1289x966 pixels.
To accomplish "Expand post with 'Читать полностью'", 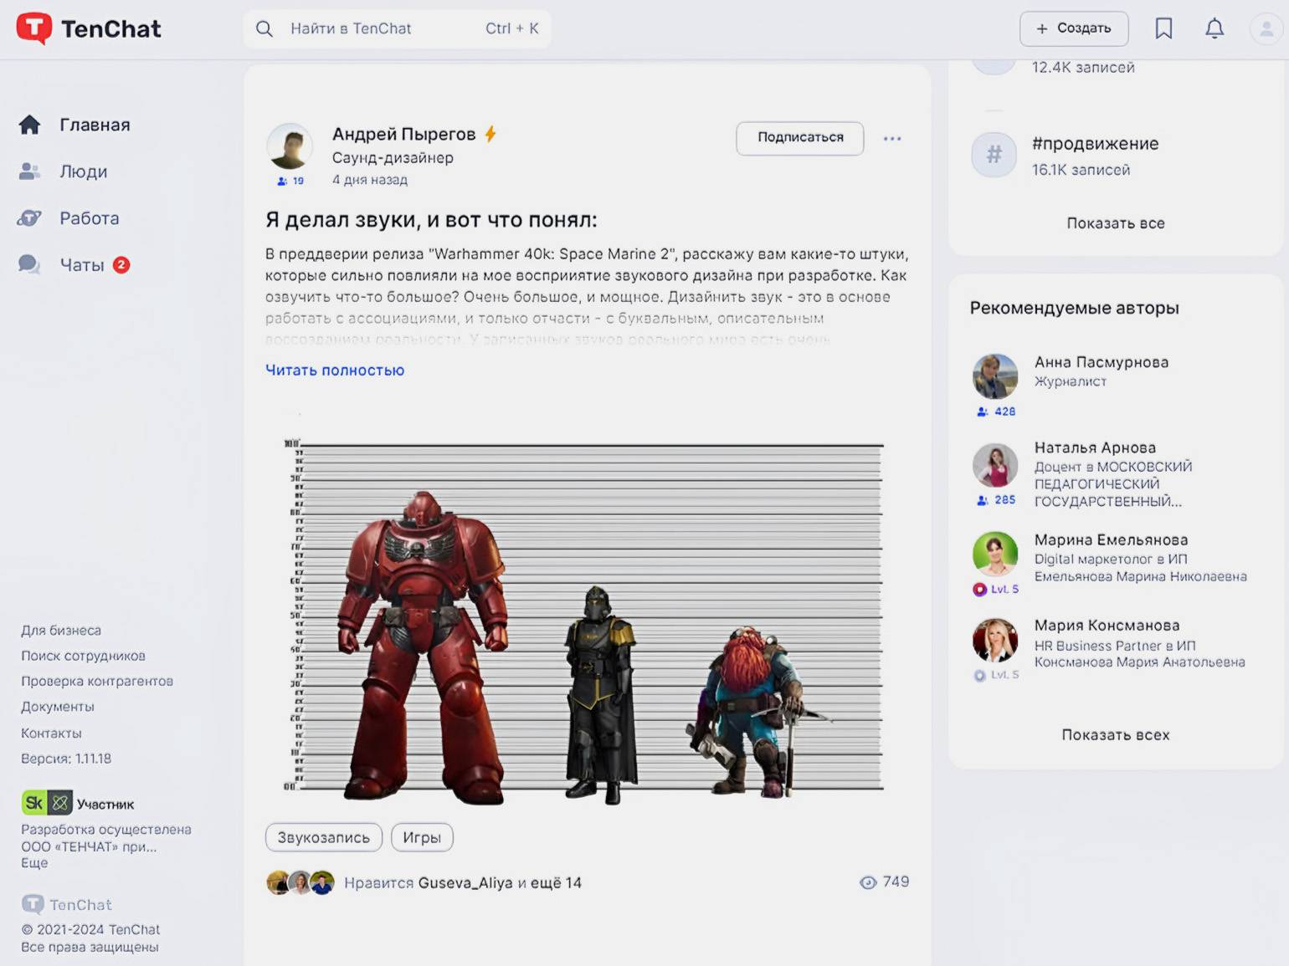I will pos(335,370).
